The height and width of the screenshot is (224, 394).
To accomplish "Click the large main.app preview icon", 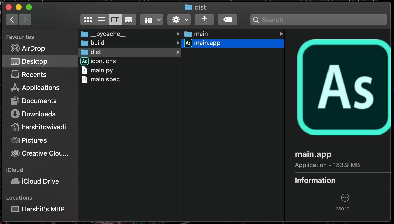I will click(344, 87).
